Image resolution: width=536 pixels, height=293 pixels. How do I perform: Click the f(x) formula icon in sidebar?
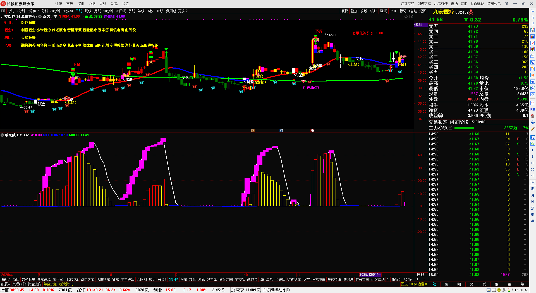pos(533,88)
